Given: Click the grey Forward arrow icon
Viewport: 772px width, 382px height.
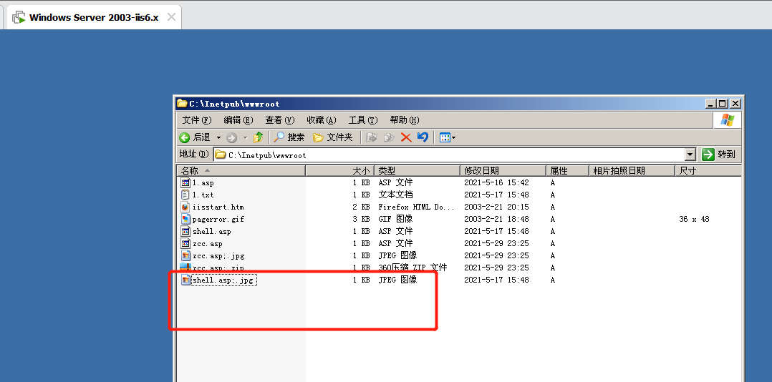Looking at the screenshot, I should 232,137.
